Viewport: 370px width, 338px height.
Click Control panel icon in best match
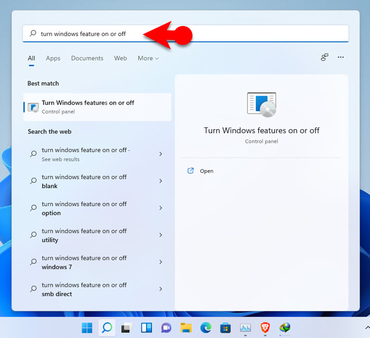pos(33,107)
